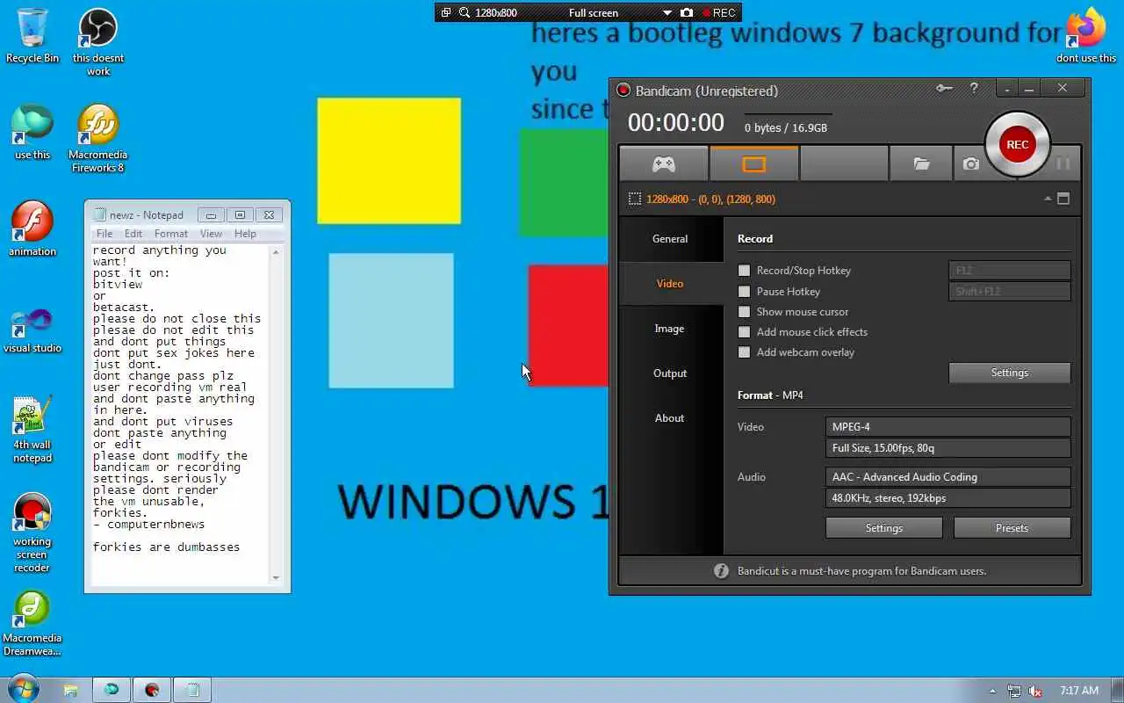Toggle the Add webcam overlay checkbox
This screenshot has height=703, width=1124.
pos(745,352)
